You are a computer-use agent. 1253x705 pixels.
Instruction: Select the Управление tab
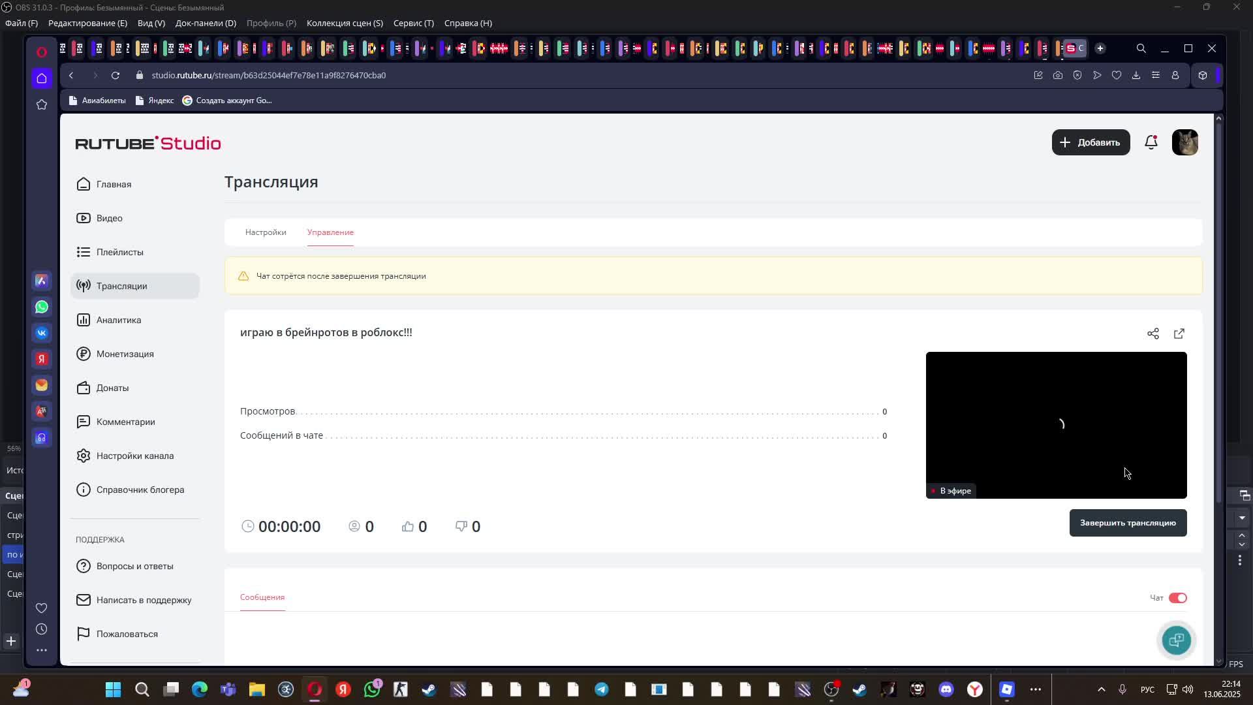tap(330, 232)
